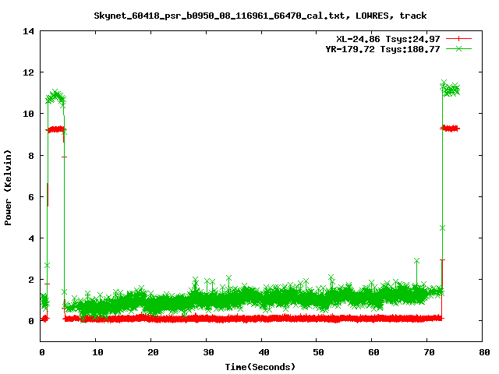Screen dimensions: 499x374
Task: Click the x-axis tick label 50
Action: (x=318, y=352)
